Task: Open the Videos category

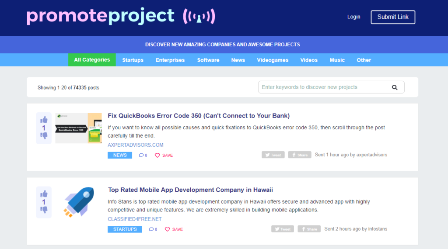Action: click(309, 60)
